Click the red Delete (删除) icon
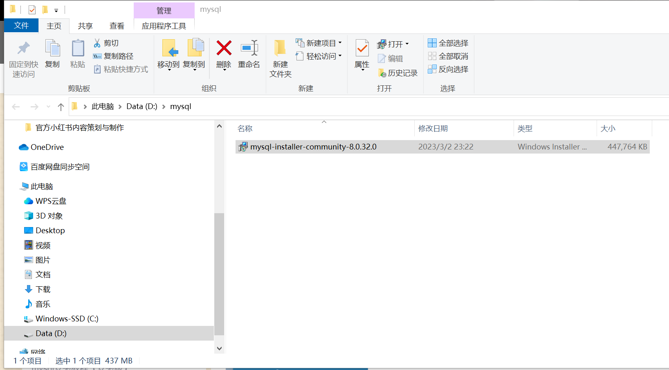 coord(224,48)
